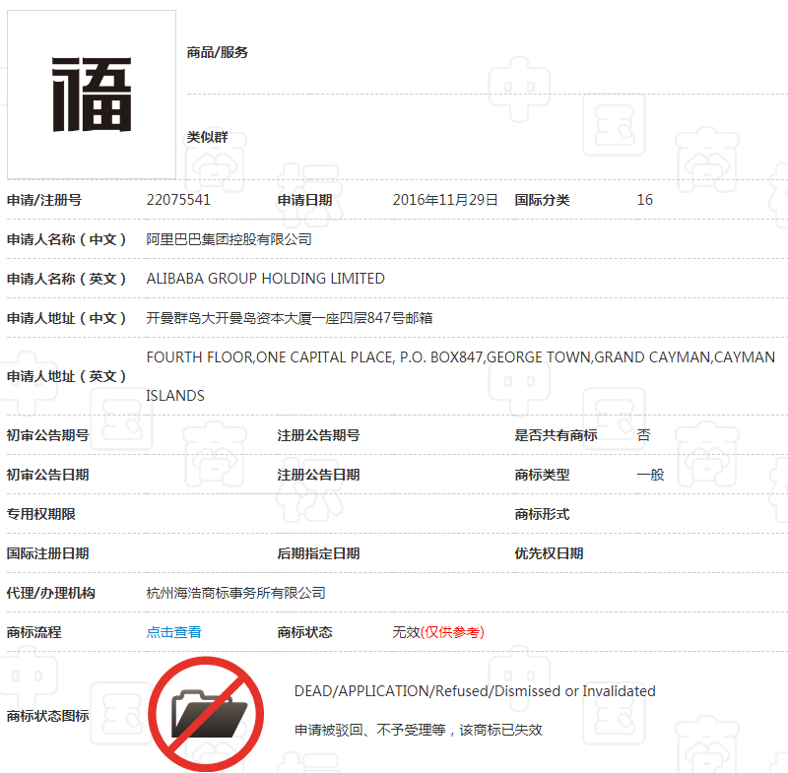
Task: Click the registration number 22075541
Action: 178,200
